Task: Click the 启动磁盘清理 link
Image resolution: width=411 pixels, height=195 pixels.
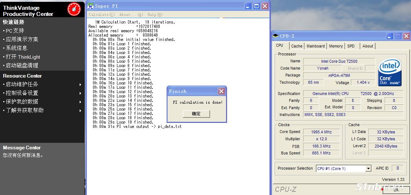Action: (x=22, y=65)
